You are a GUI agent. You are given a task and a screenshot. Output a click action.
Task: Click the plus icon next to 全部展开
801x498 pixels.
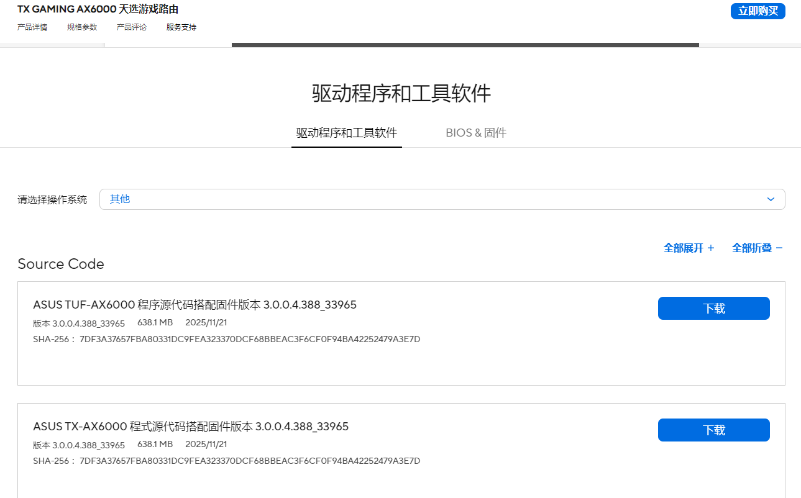[x=712, y=247]
